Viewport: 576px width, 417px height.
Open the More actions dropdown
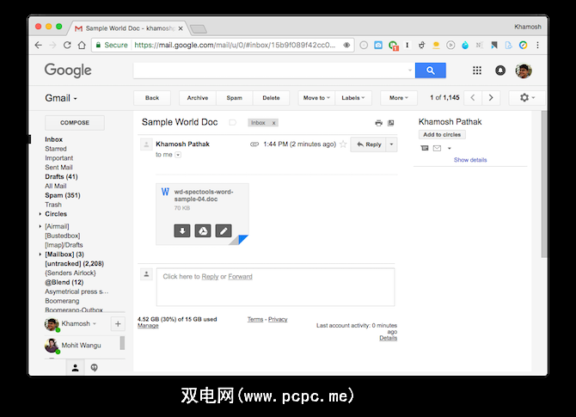pos(399,98)
